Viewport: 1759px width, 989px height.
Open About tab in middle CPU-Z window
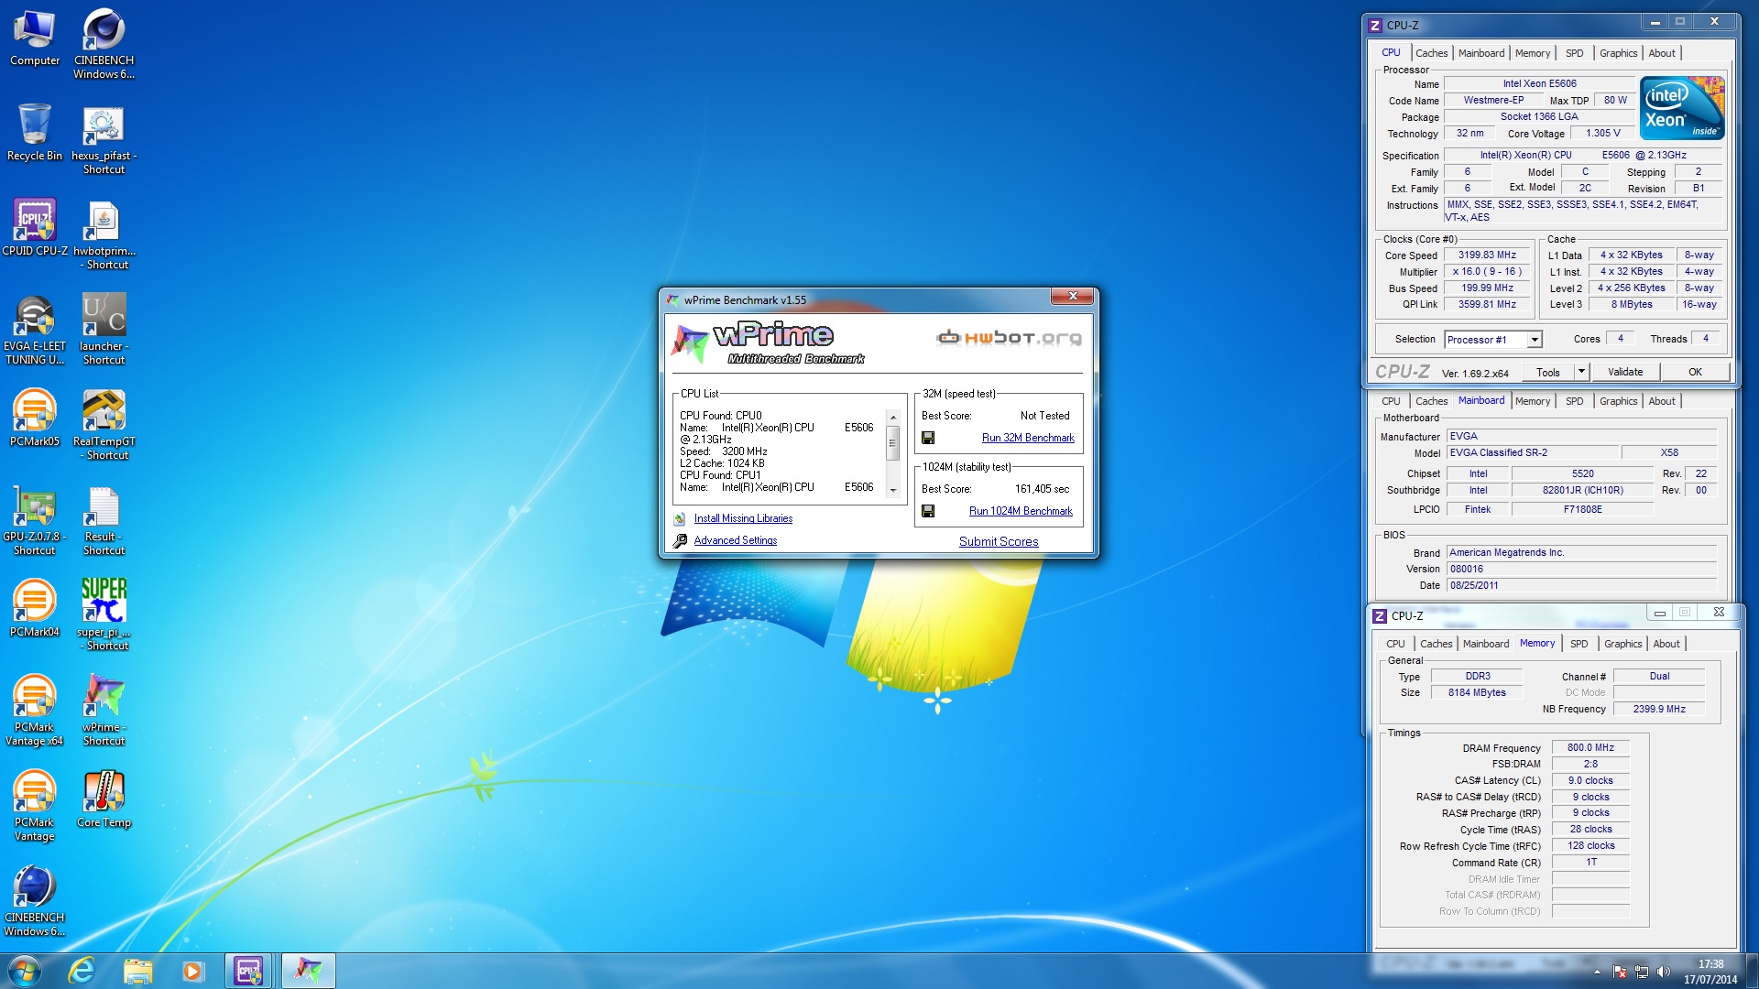[x=1662, y=401]
